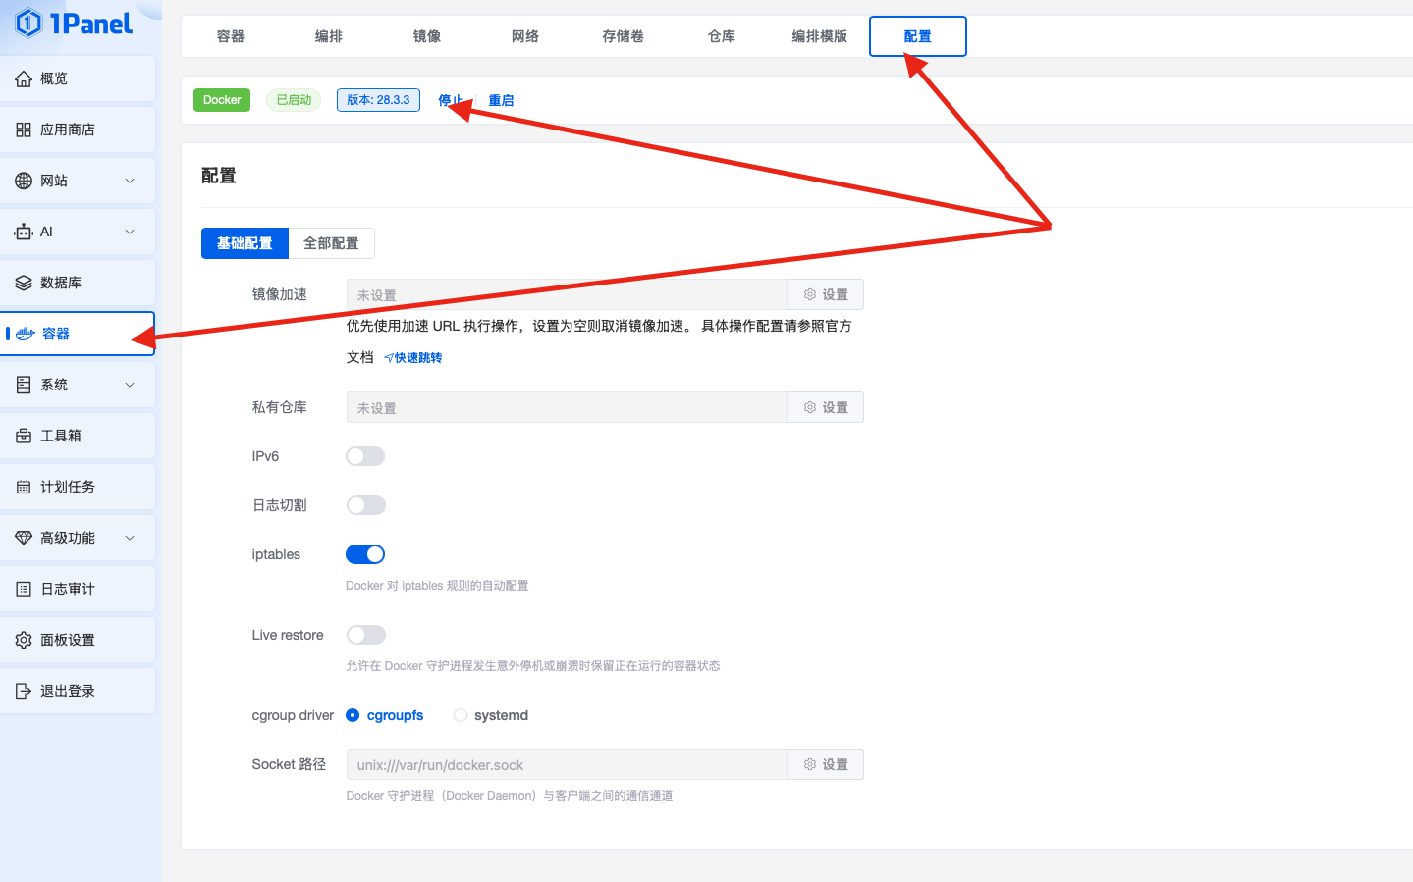Click the 日志审计 log icon
Viewport: 1413px width, 882px height.
point(24,589)
